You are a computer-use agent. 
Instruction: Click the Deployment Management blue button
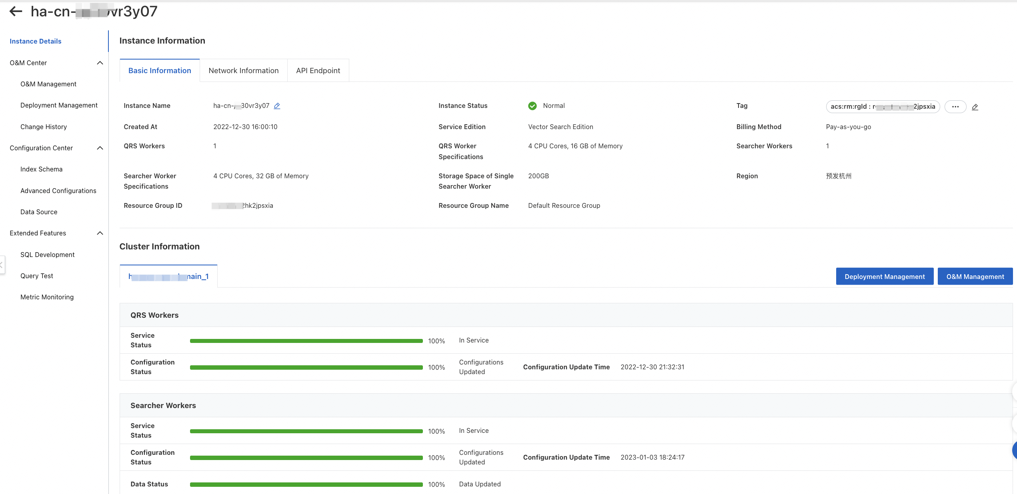(x=884, y=277)
